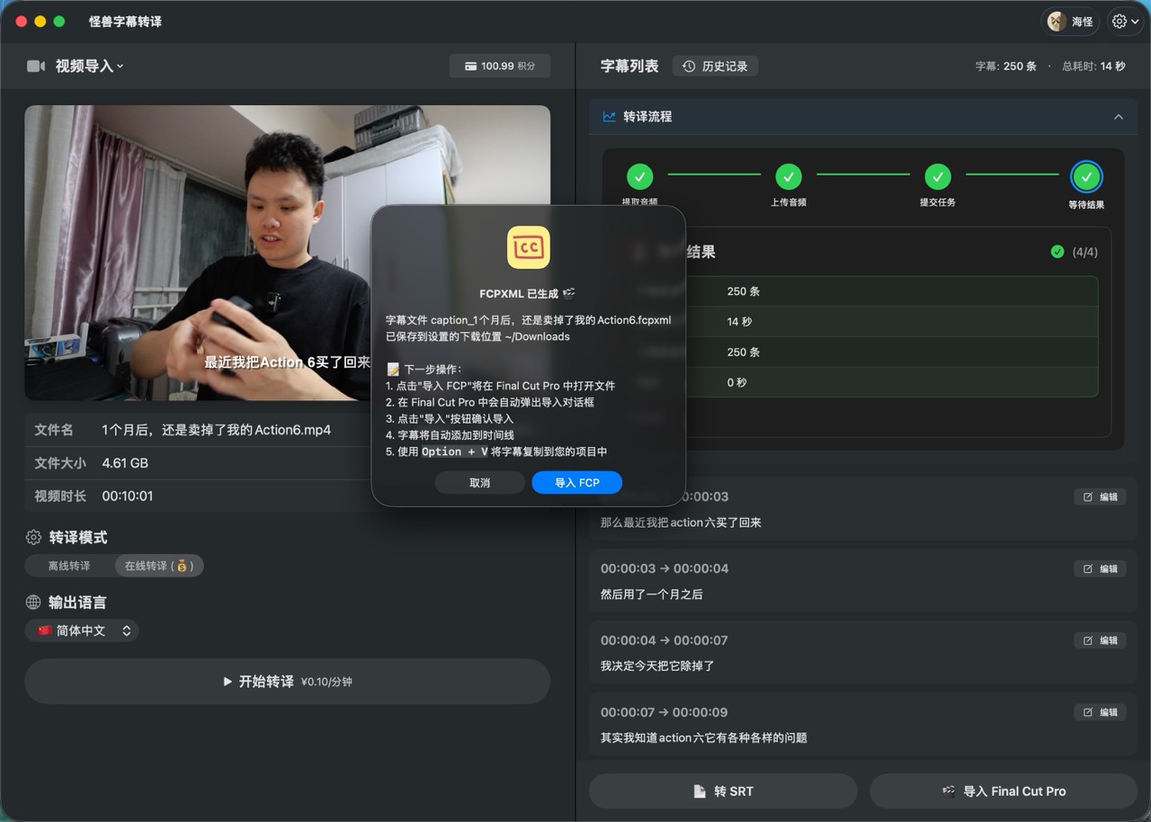The height and width of the screenshot is (822, 1151).
Task: Click the CC app icon in dialog
Action: tap(528, 247)
